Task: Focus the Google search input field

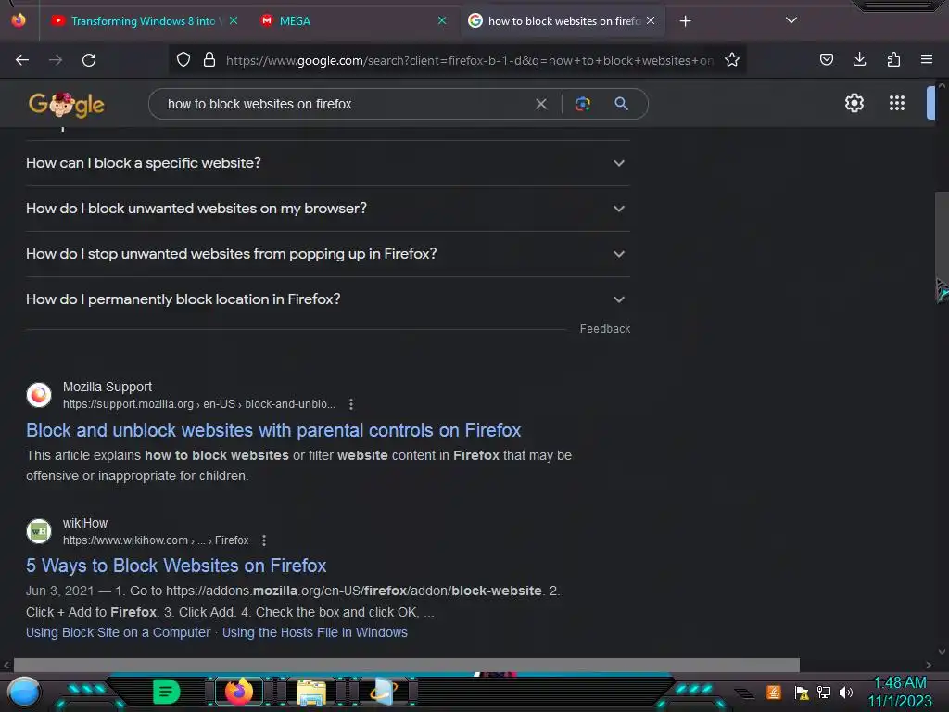Action: tap(345, 104)
